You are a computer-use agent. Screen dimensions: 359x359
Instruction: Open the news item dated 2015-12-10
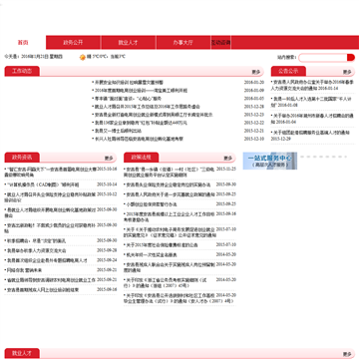click(138, 139)
